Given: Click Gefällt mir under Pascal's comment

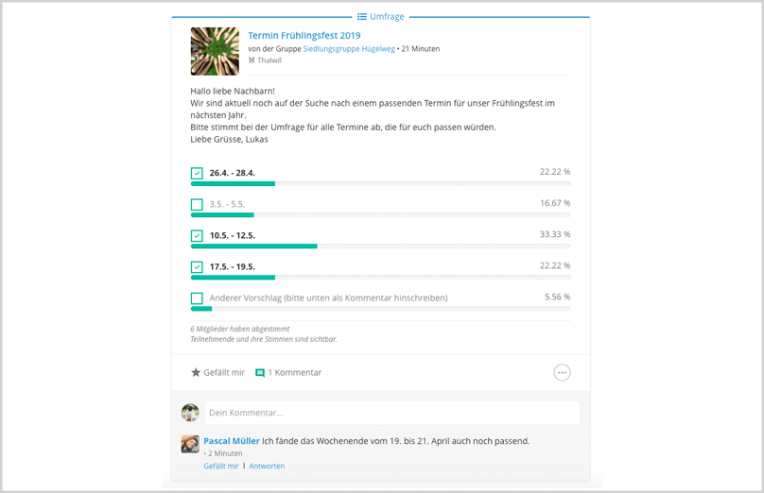Looking at the screenshot, I should click(221, 466).
